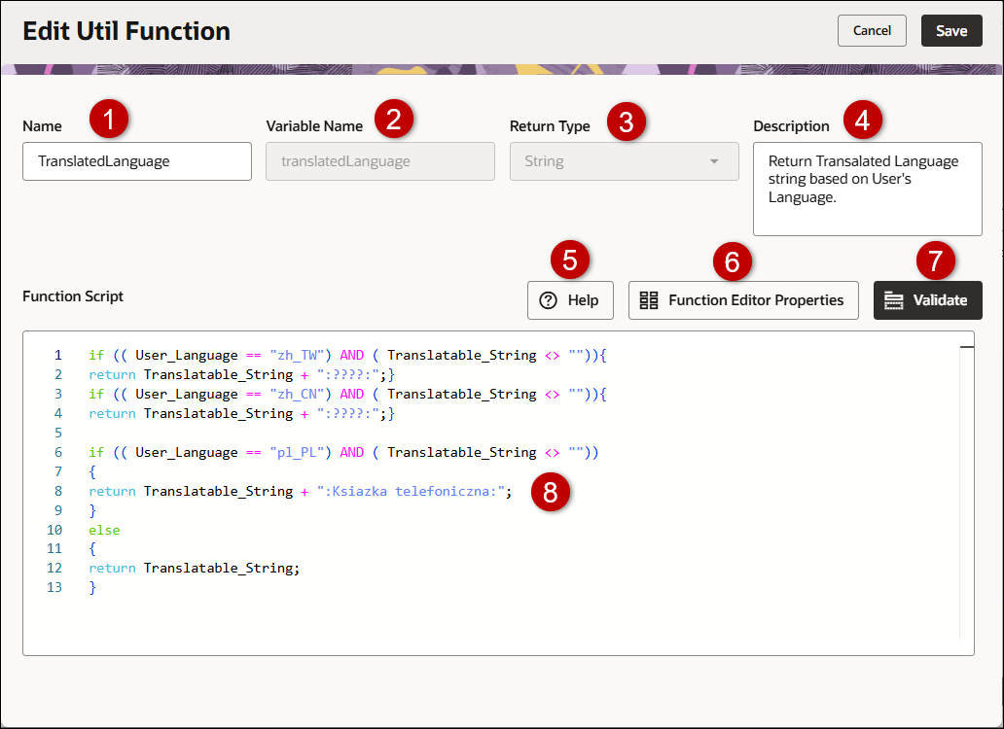Click the question mark icon beside Help
Viewport: 1004px width, 729px height.
click(x=548, y=300)
